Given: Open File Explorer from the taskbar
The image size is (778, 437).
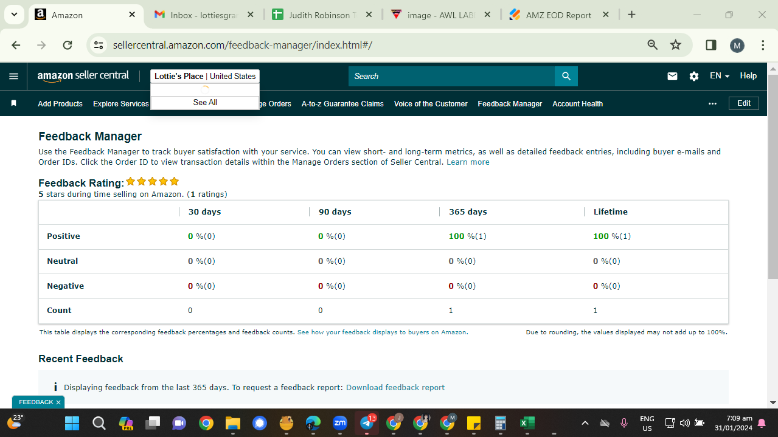Looking at the screenshot, I should pos(232,423).
